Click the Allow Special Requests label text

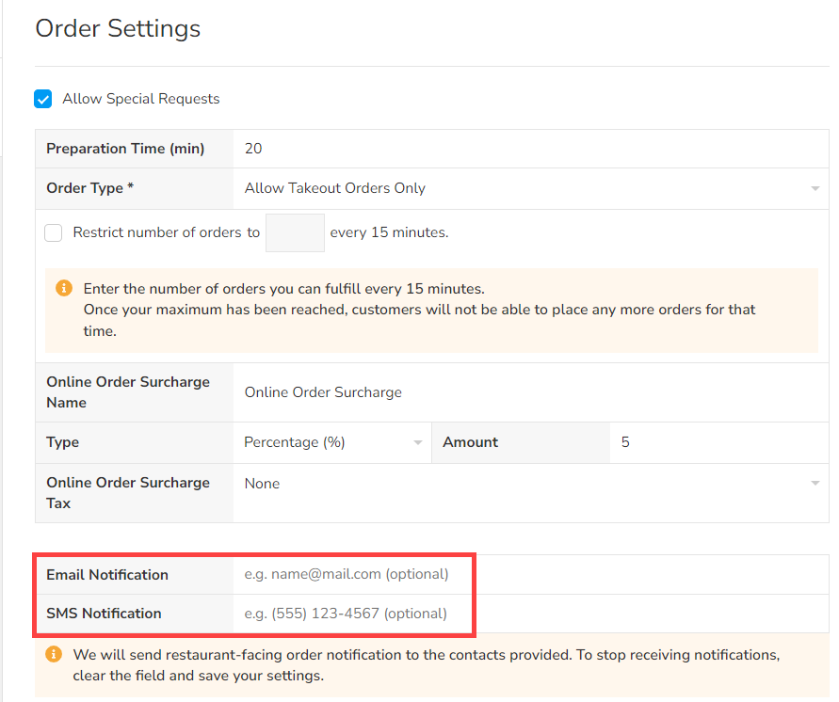click(x=141, y=99)
